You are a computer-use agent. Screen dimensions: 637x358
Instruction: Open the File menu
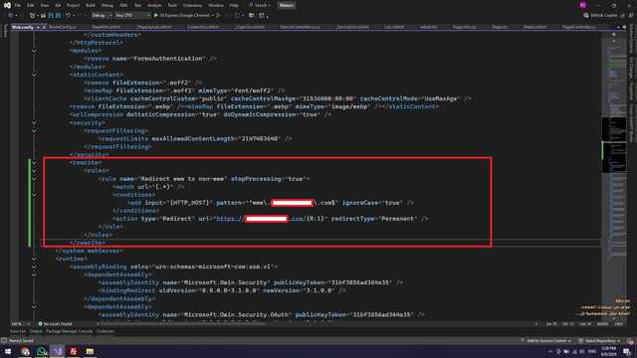tap(18, 5)
